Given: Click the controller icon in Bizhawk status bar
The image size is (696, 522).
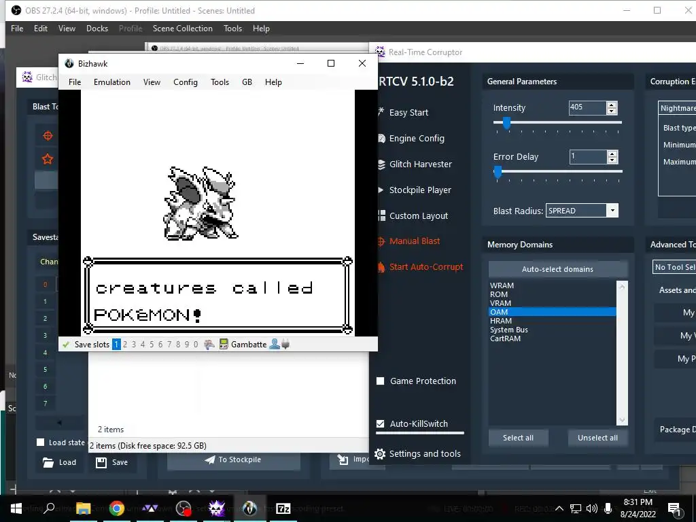Looking at the screenshot, I should (x=209, y=344).
